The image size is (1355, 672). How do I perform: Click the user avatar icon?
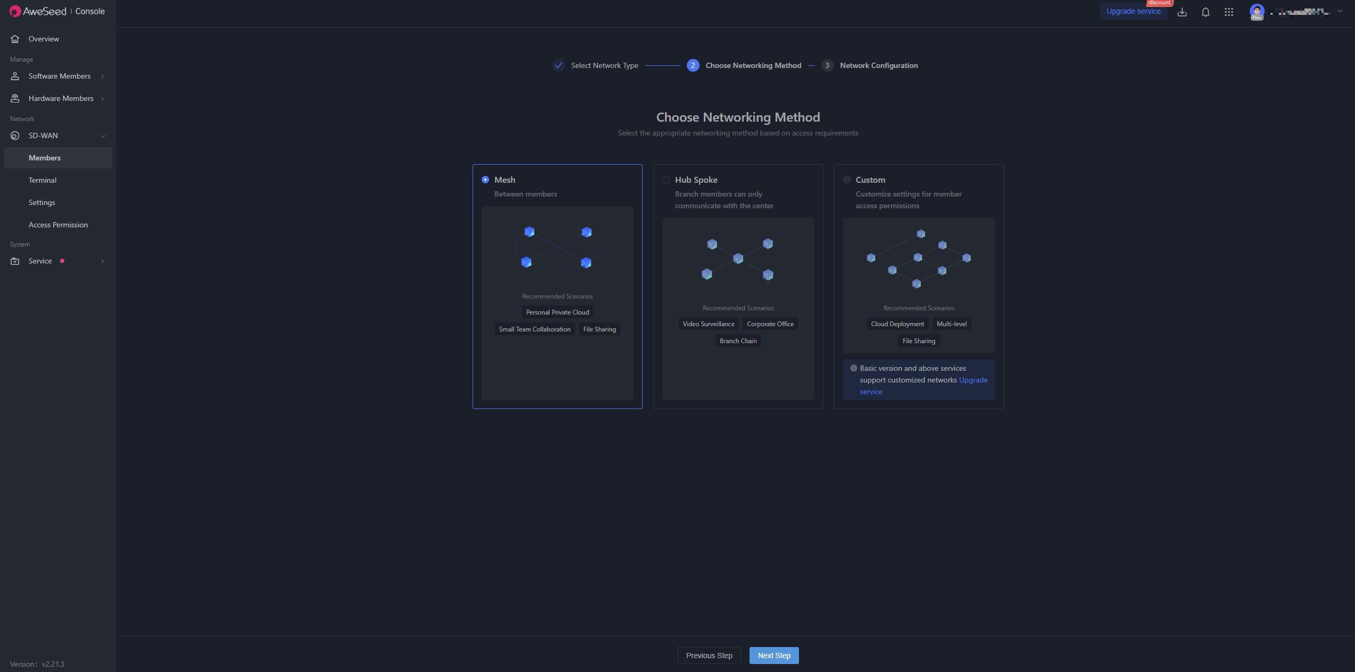point(1257,12)
